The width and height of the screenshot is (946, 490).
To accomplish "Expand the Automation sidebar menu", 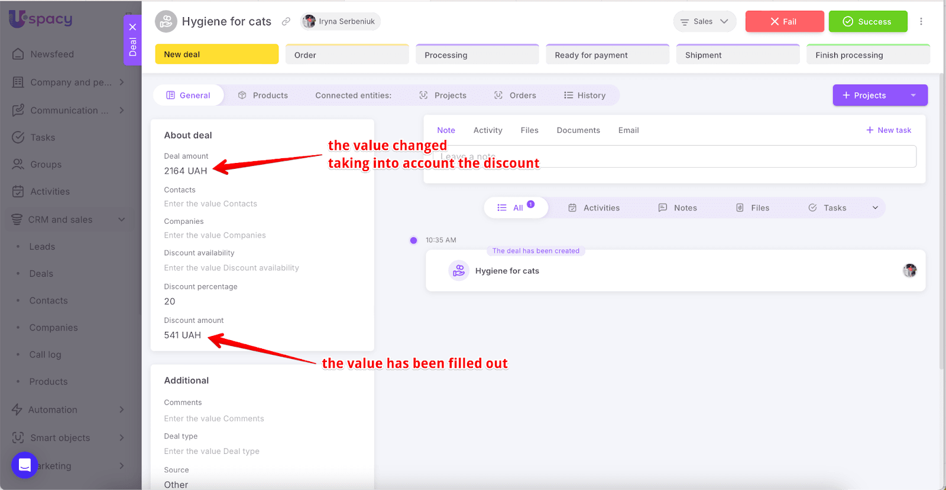I will click(121, 410).
